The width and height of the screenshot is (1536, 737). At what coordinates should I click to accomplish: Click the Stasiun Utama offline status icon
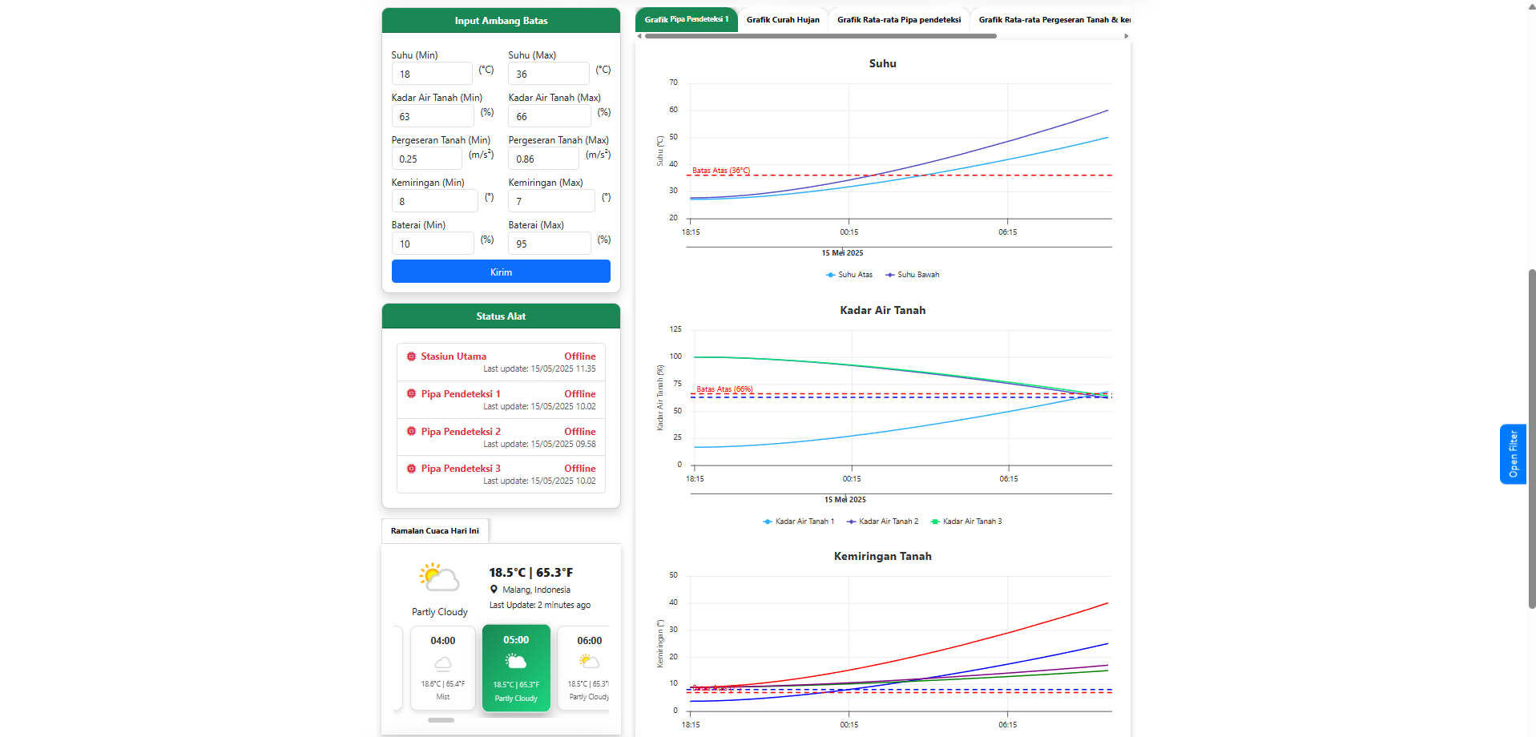pyautogui.click(x=411, y=356)
